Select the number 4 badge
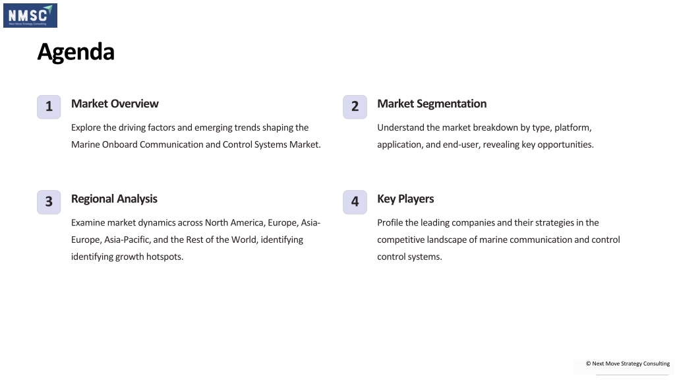The image size is (675, 380). tap(355, 202)
